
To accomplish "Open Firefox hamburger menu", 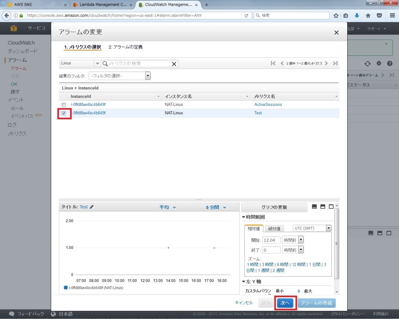I will click(x=392, y=16).
